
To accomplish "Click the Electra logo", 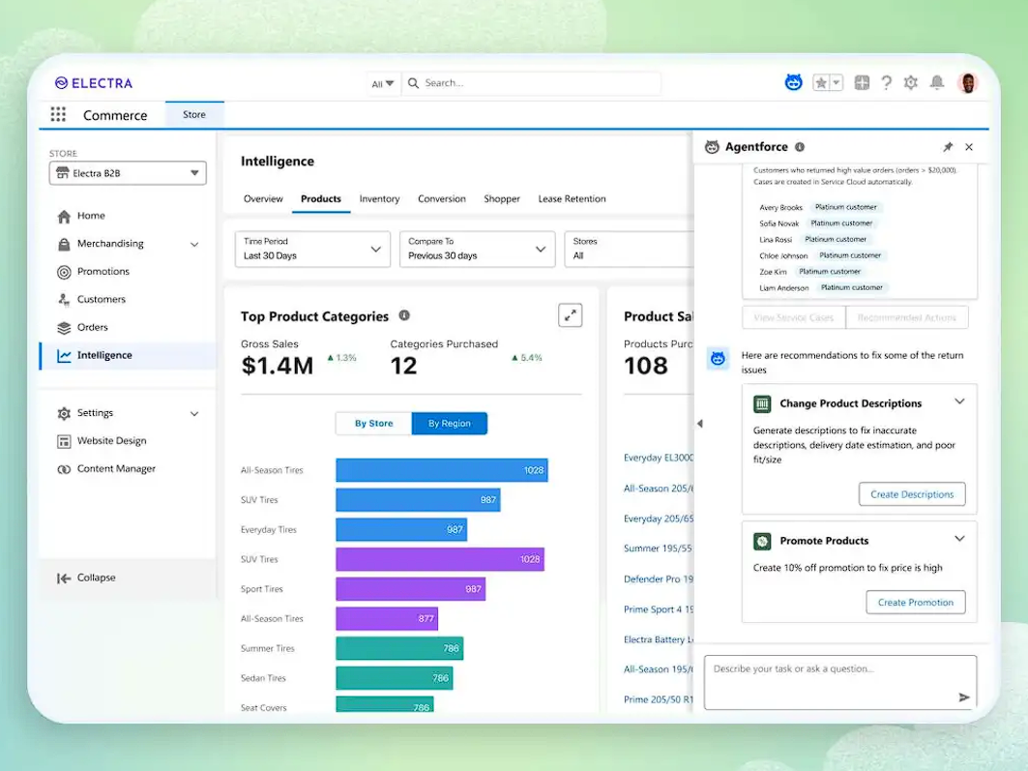I will pyautogui.click(x=94, y=83).
